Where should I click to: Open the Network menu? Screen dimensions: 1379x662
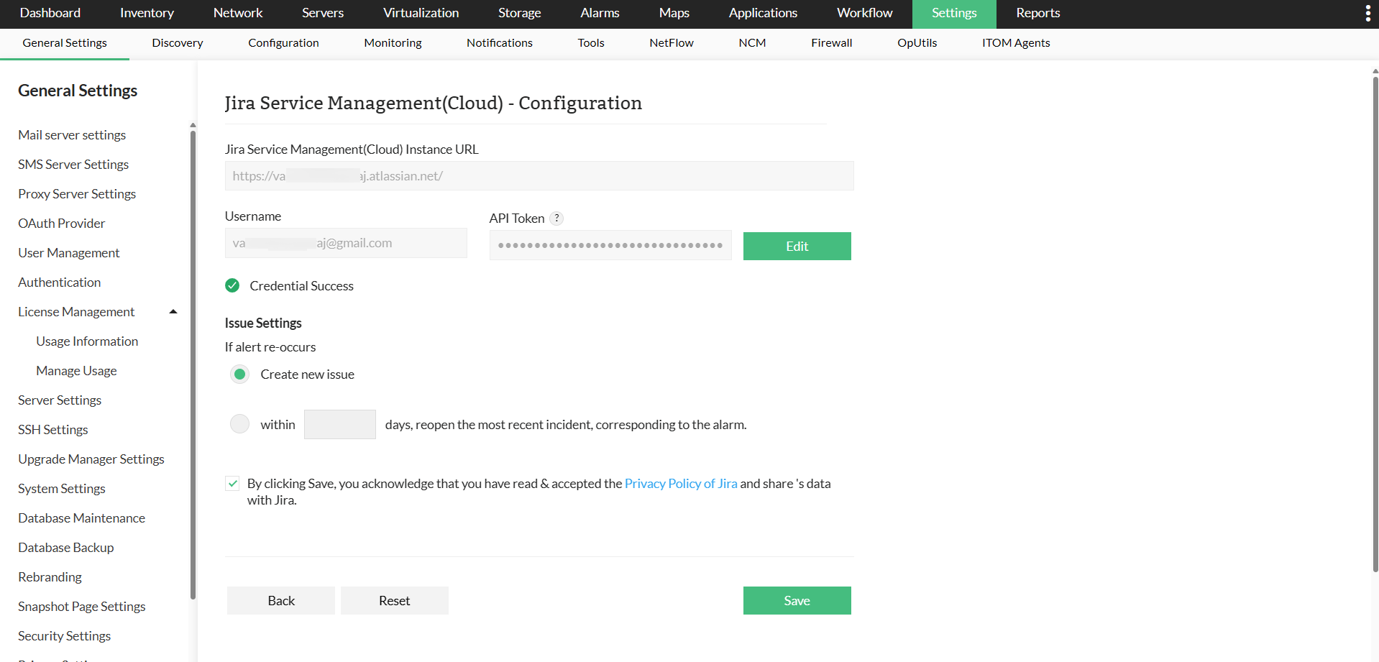(238, 13)
